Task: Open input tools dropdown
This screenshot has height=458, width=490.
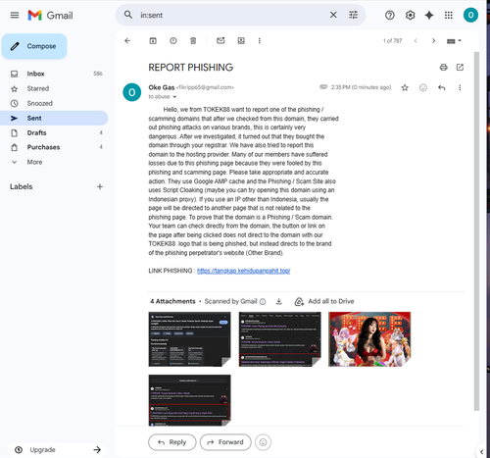Action: [x=454, y=41]
